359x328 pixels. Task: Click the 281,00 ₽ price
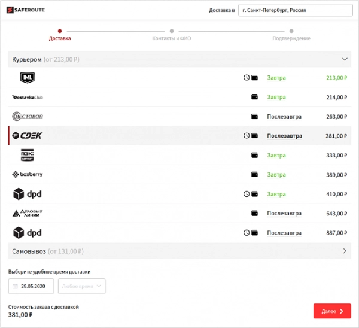(x=336, y=136)
